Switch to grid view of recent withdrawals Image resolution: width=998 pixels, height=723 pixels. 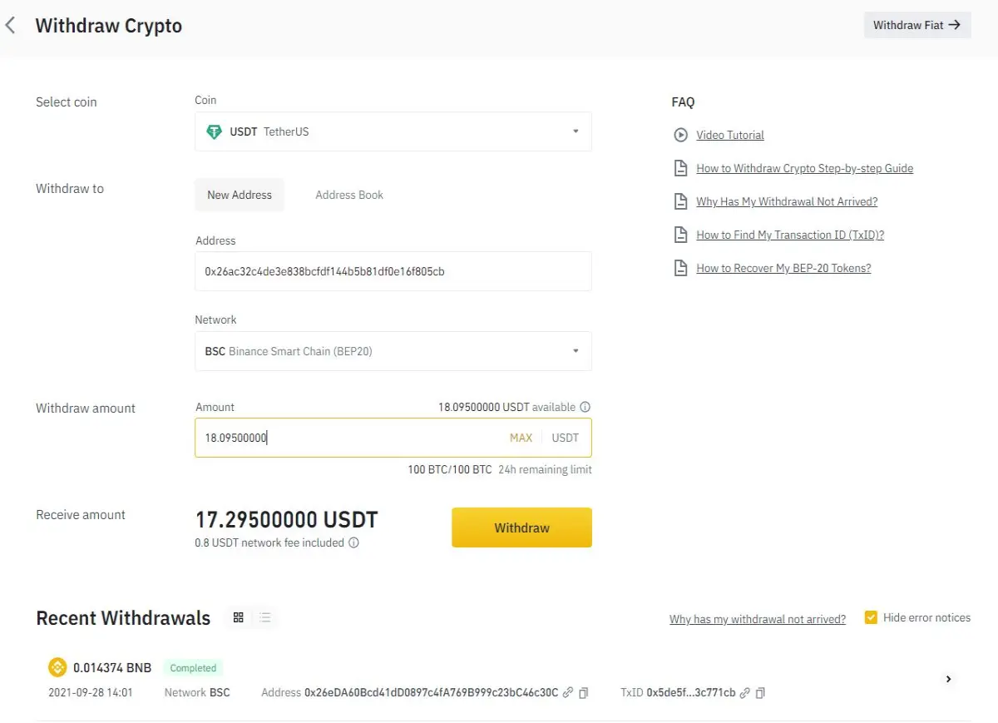(239, 617)
